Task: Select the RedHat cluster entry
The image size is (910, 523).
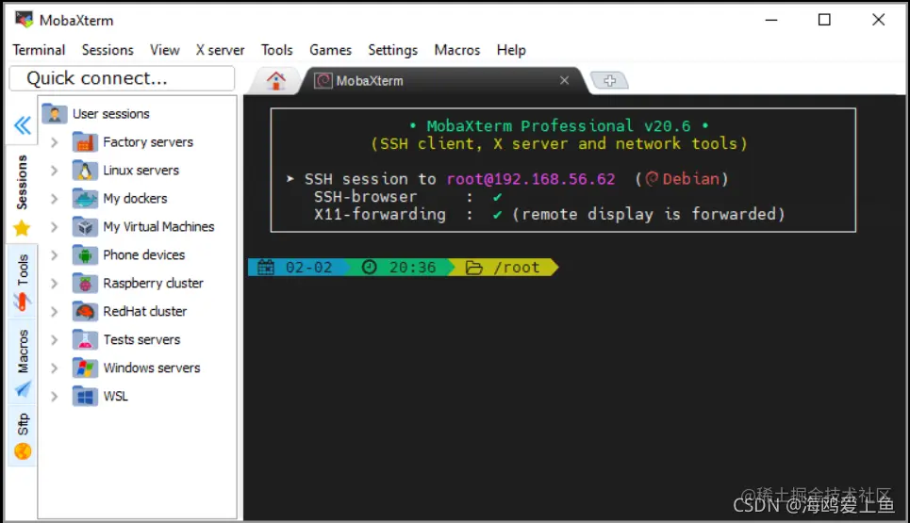Action: [145, 311]
